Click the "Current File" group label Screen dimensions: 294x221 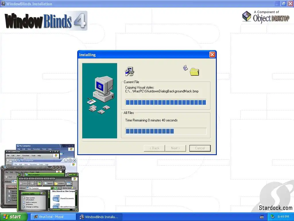pos(131,82)
